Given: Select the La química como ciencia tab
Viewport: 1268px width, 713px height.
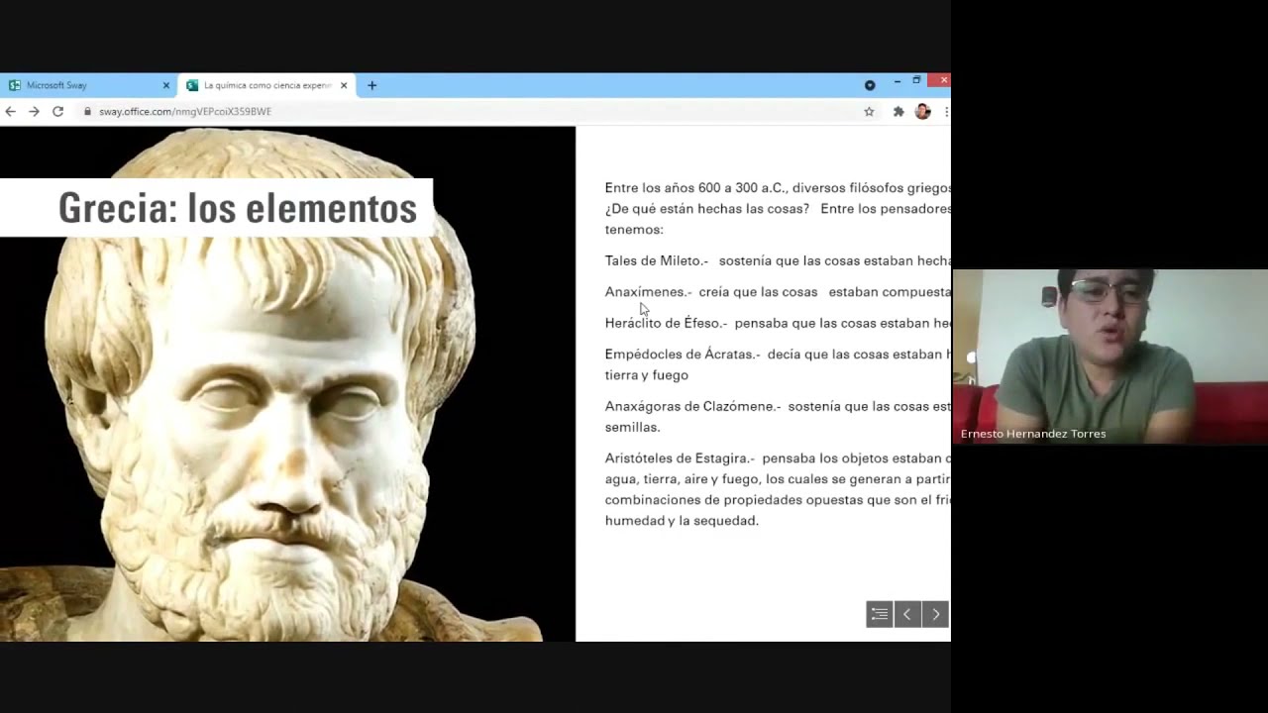Looking at the screenshot, I should pyautogui.click(x=267, y=85).
